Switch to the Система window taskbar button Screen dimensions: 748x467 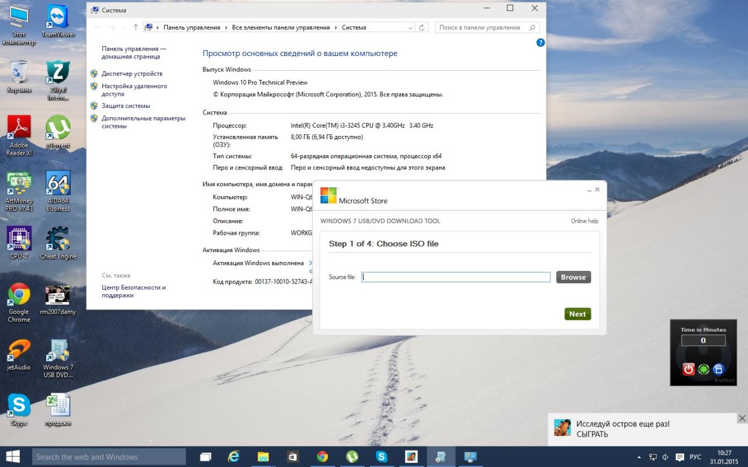coord(470,456)
